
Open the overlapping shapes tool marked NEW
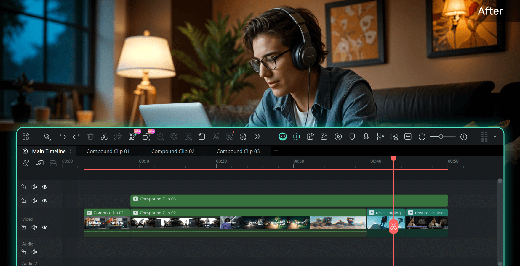pyautogui.click(x=146, y=136)
